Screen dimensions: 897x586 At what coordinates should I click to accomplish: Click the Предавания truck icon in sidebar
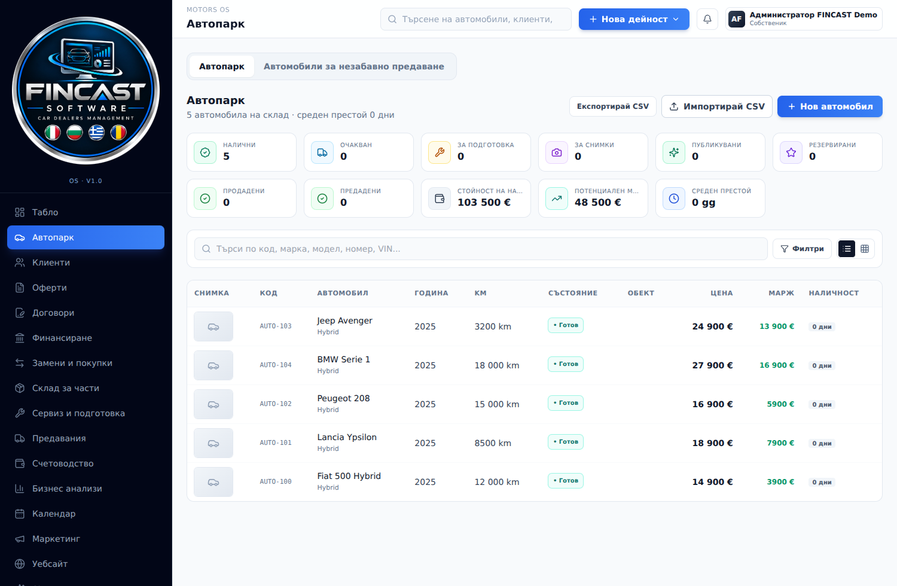click(20, 438)
